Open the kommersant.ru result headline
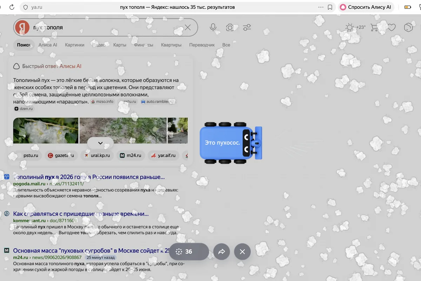 pyautogui.click(x=81, y=214)
